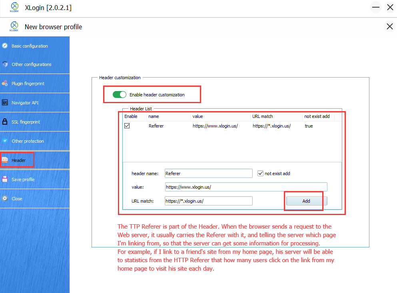Click the not exist add column header
This screenshot has width=397, height=293.
[319, 116]
